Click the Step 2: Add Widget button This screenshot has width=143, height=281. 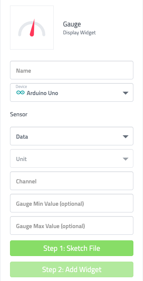pyautogui.click(x=71, y=269)
